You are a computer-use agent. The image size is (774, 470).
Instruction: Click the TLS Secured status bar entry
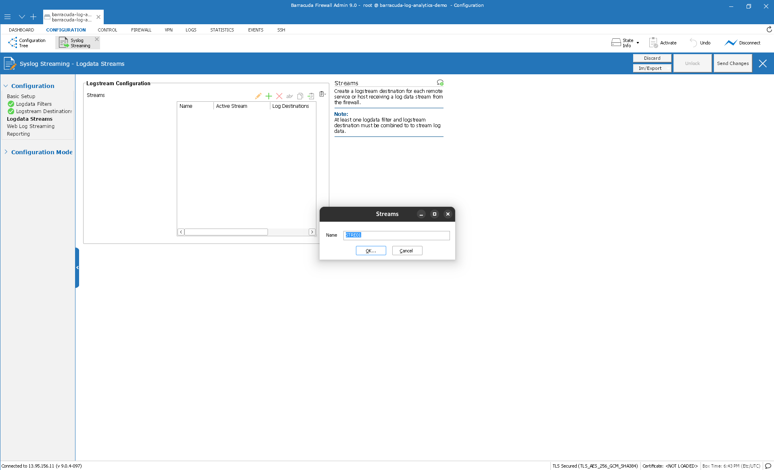[595, 466]
